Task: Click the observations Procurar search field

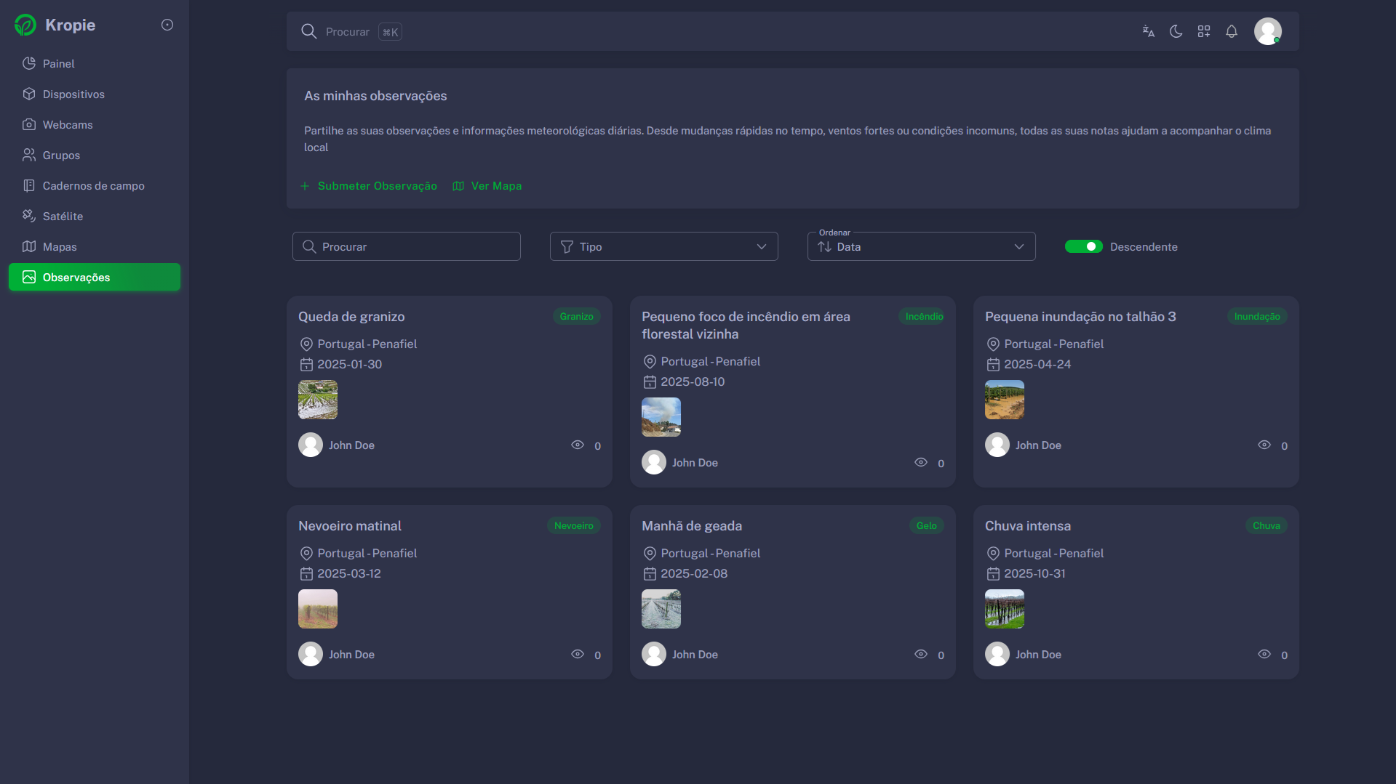Action: [x=406, y=246]
